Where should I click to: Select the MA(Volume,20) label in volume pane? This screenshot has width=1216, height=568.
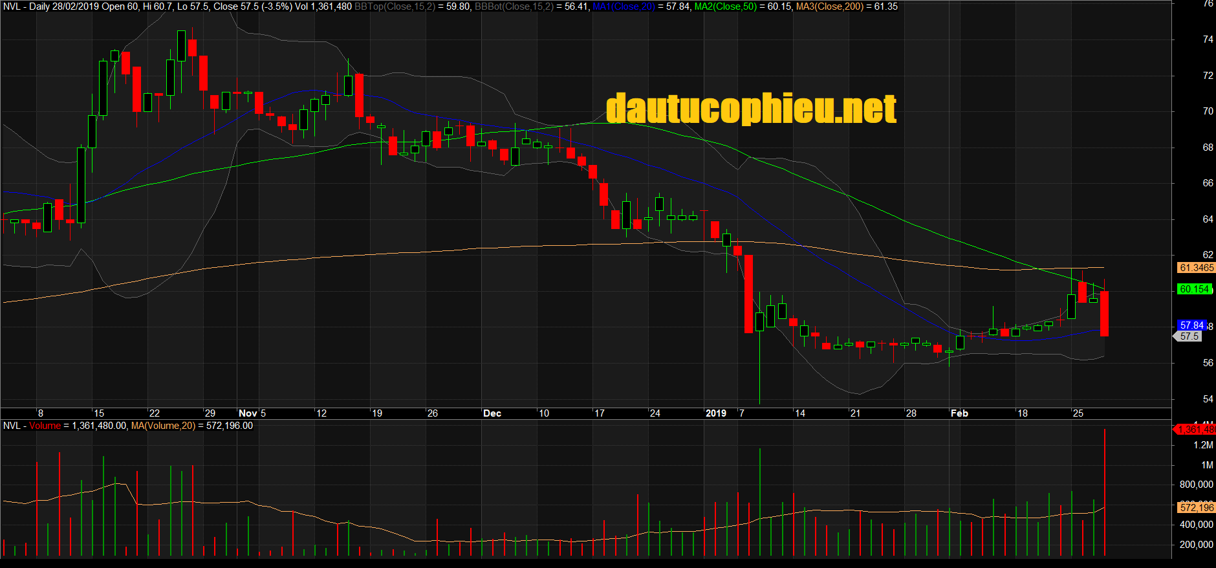(163, 426)
